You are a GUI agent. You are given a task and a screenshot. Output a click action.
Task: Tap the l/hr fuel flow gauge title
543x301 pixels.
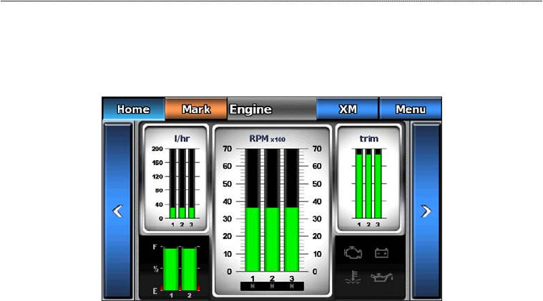(182, 139)
